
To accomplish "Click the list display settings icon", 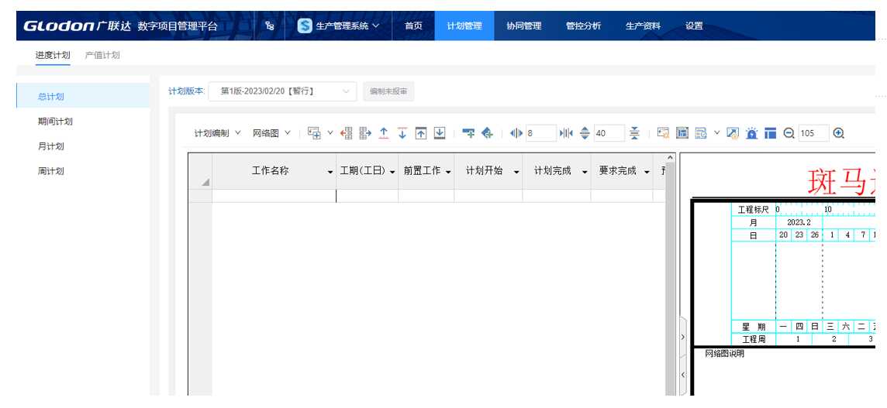I will point(701,133).
